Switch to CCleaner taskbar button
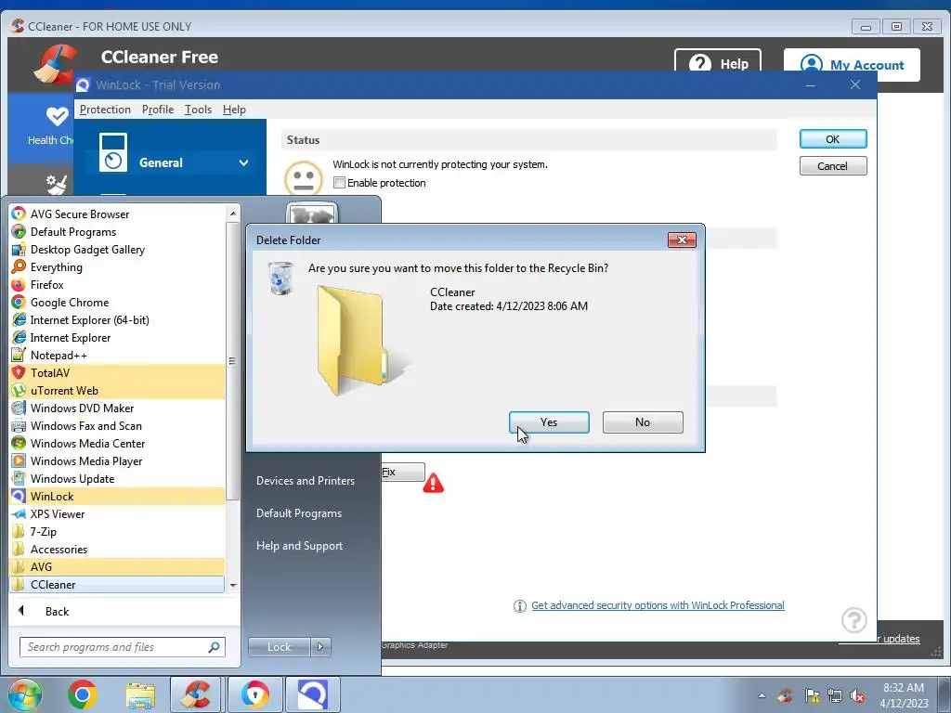Image resolution: width=951 pixels, height=713 pixels. [195, 694]
